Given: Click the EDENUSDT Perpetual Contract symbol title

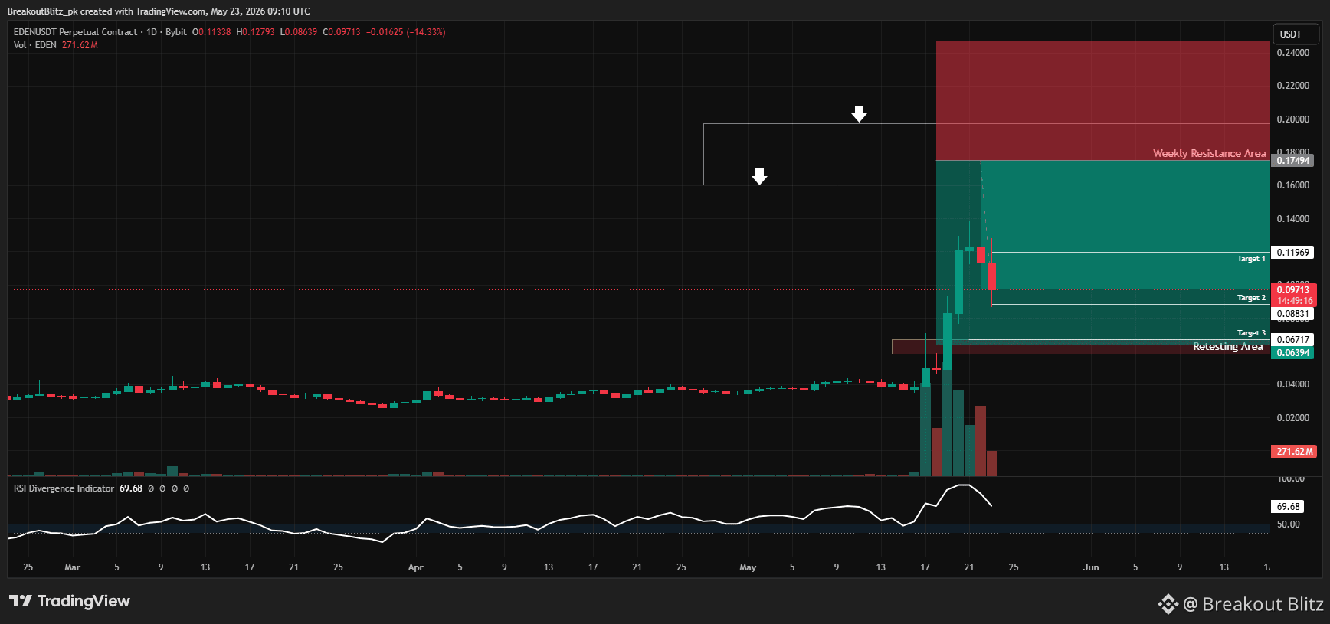Looking at the screenshot, I should click(75, 32).
